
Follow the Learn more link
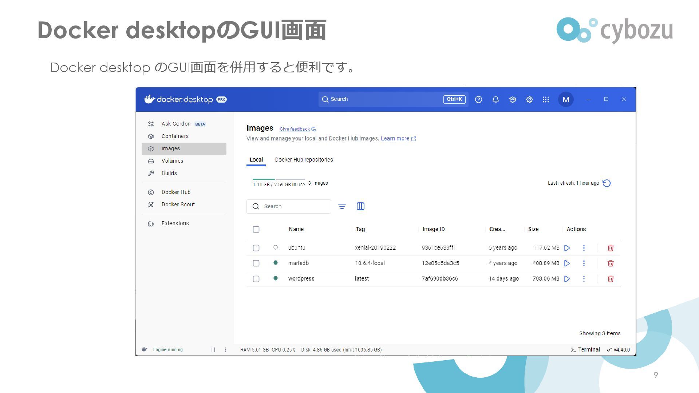(395, 139)
